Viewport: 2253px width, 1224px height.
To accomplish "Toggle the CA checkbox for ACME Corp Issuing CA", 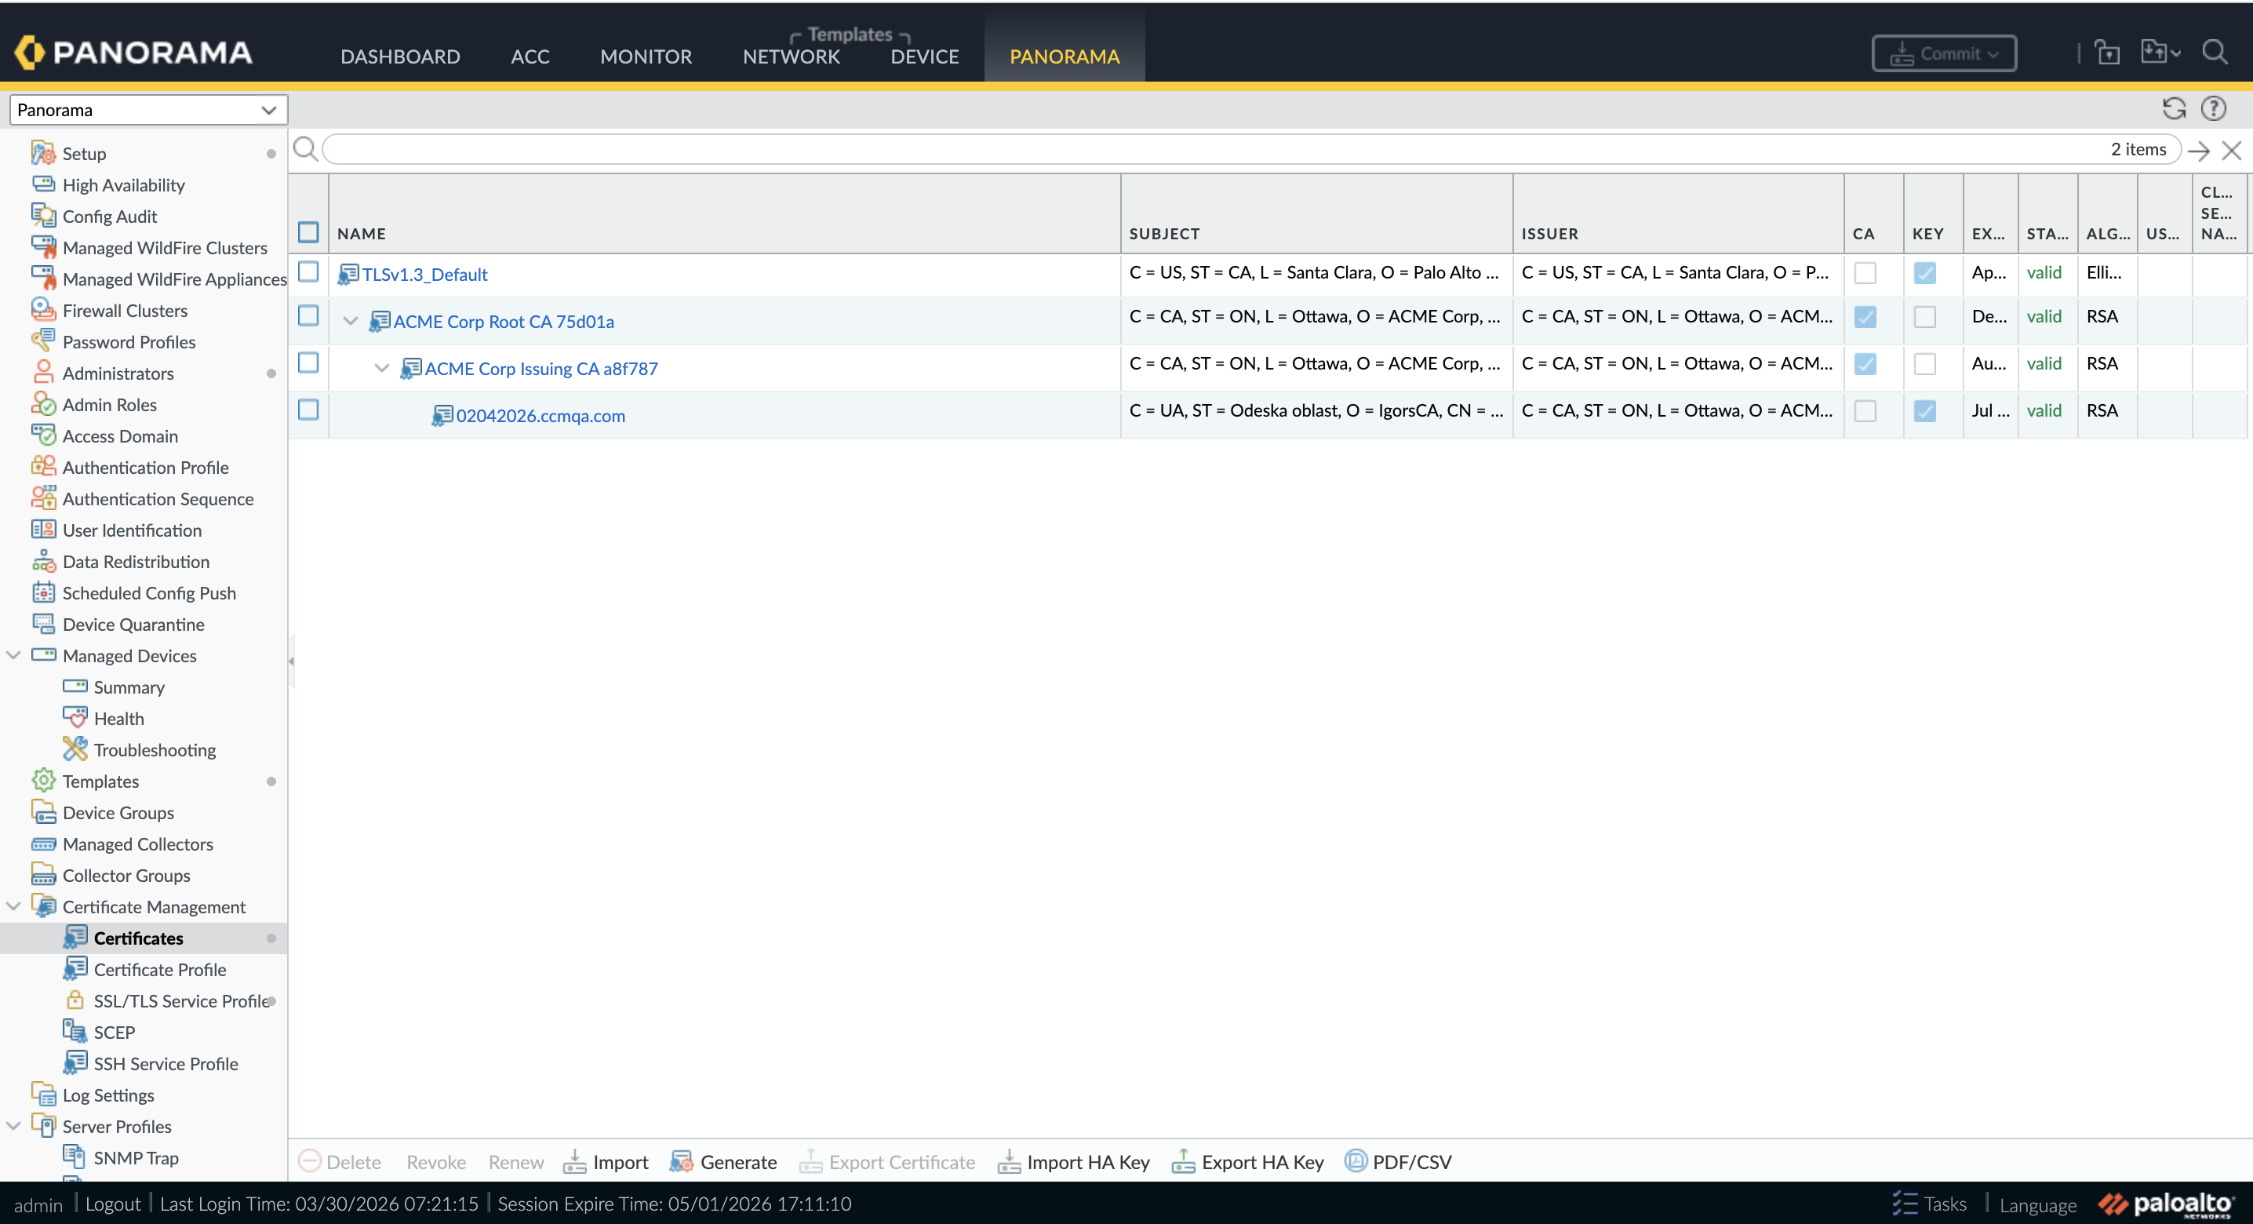I will pyautogui.click(x=1865, y=364).
